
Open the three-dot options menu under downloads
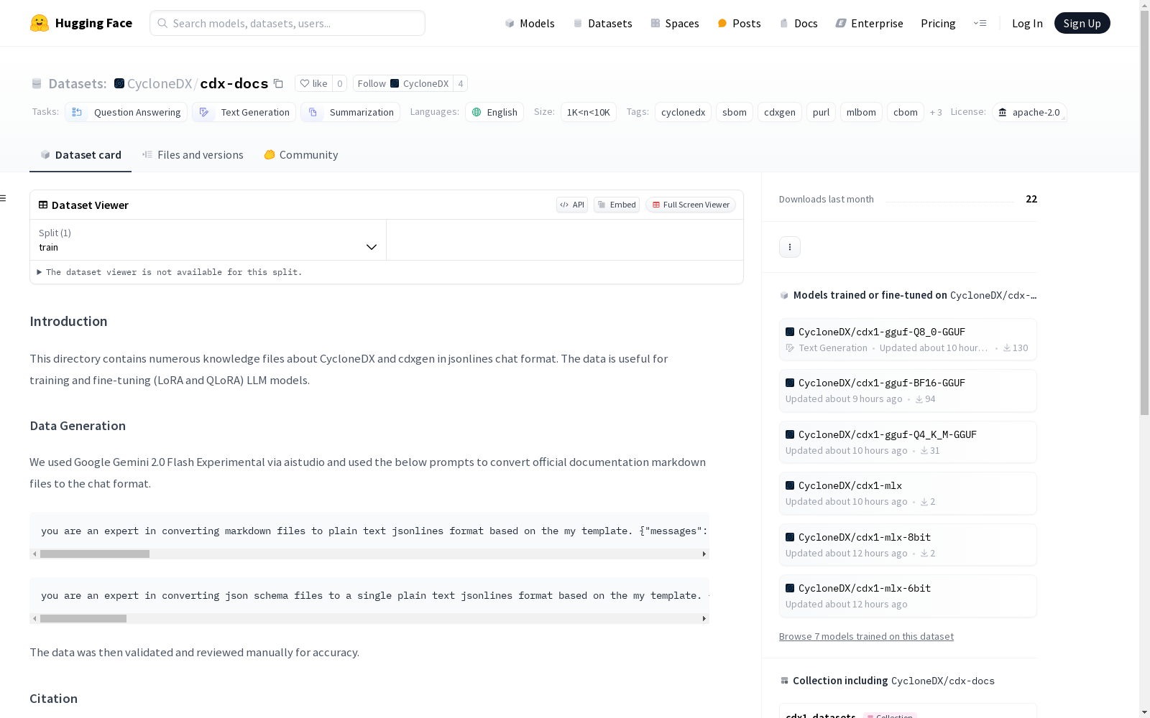pos(790,247)
